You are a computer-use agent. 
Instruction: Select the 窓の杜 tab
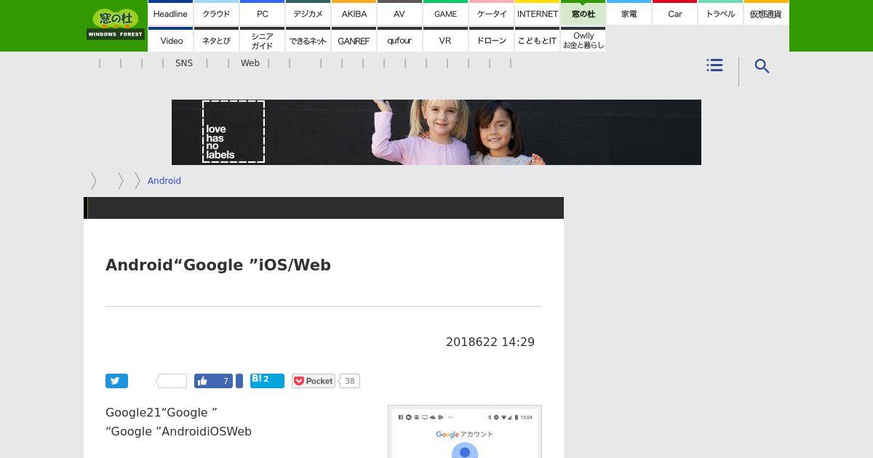[x=583, y=13]
